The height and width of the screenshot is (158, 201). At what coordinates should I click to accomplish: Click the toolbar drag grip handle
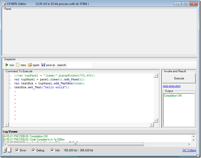click(x=4, y=65)
